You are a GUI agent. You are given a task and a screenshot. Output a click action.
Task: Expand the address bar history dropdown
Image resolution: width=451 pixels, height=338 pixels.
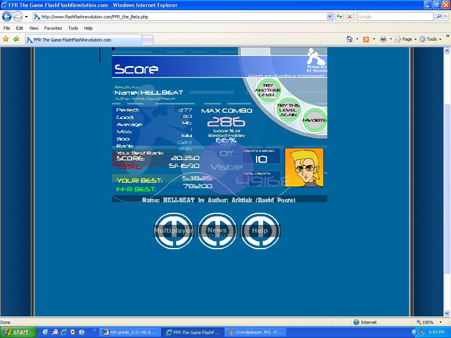pos(330,17)
